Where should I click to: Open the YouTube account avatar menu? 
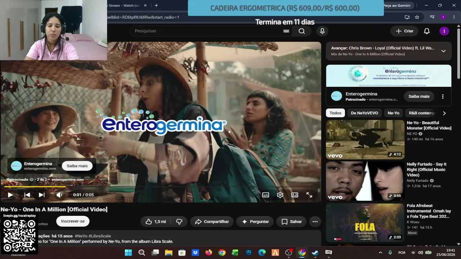tap(444, 31)
